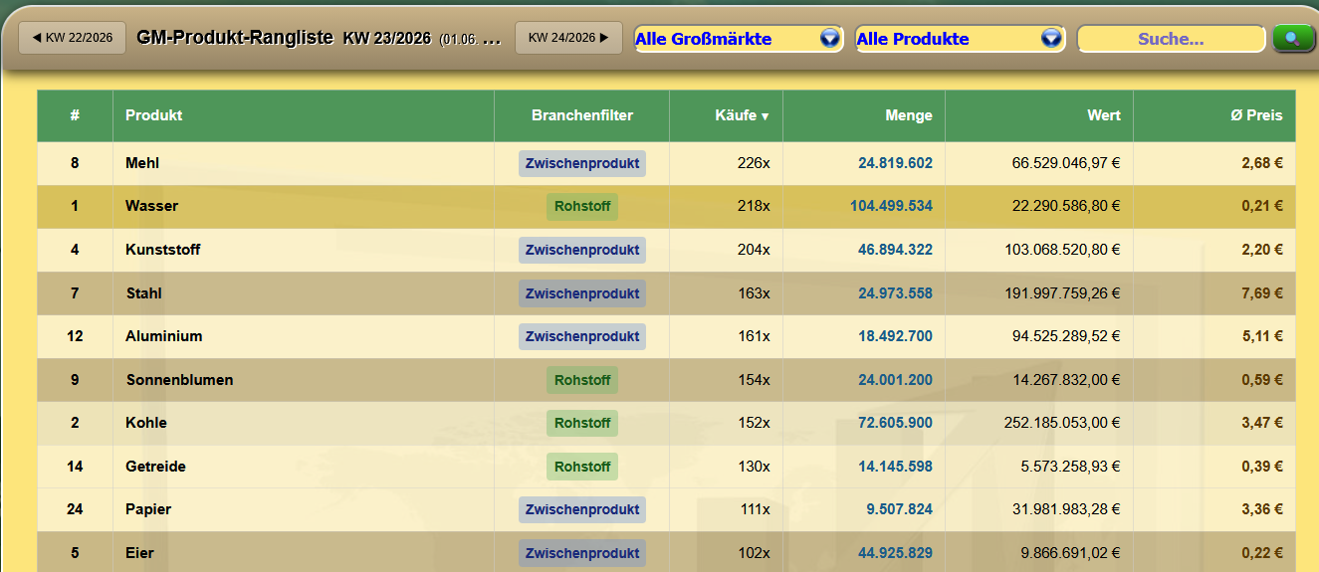Go to previous week KW 22/2026
Viewport: 1319px width, 572px height.
click(72, 38)
